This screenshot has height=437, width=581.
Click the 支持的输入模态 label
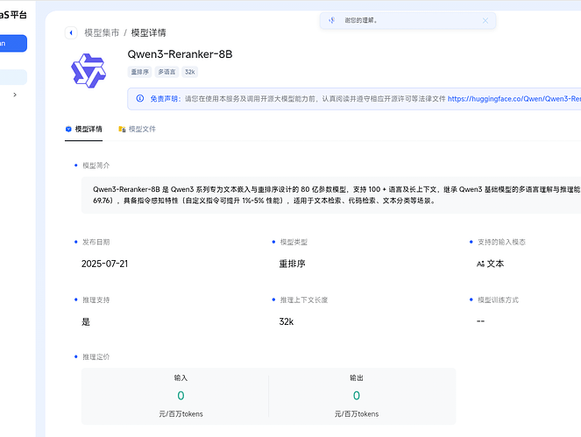point(501,243)
